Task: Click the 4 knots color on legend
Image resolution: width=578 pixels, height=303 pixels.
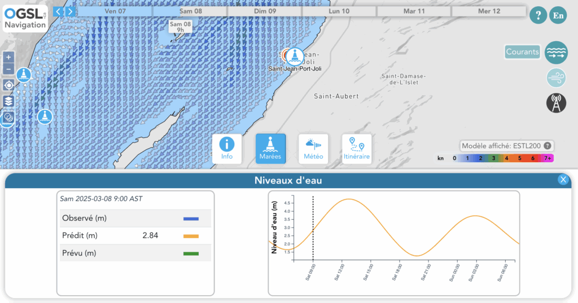Action: pos(506,159)
